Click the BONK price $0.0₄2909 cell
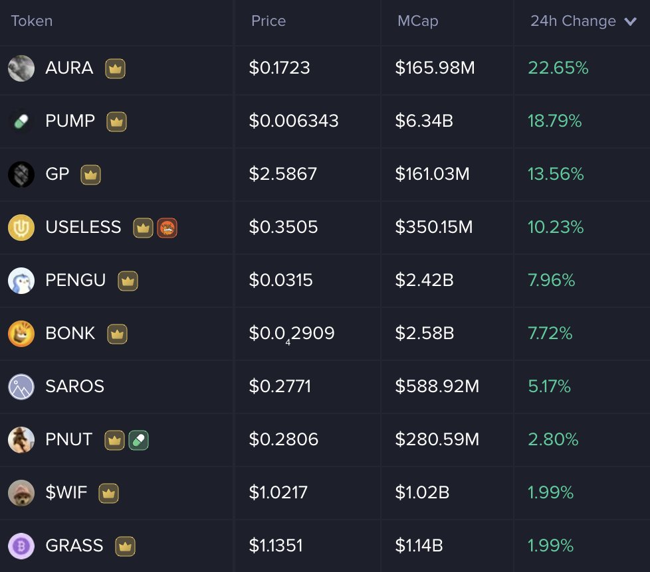Screen dimensions: 650x572 click(291, 334)
